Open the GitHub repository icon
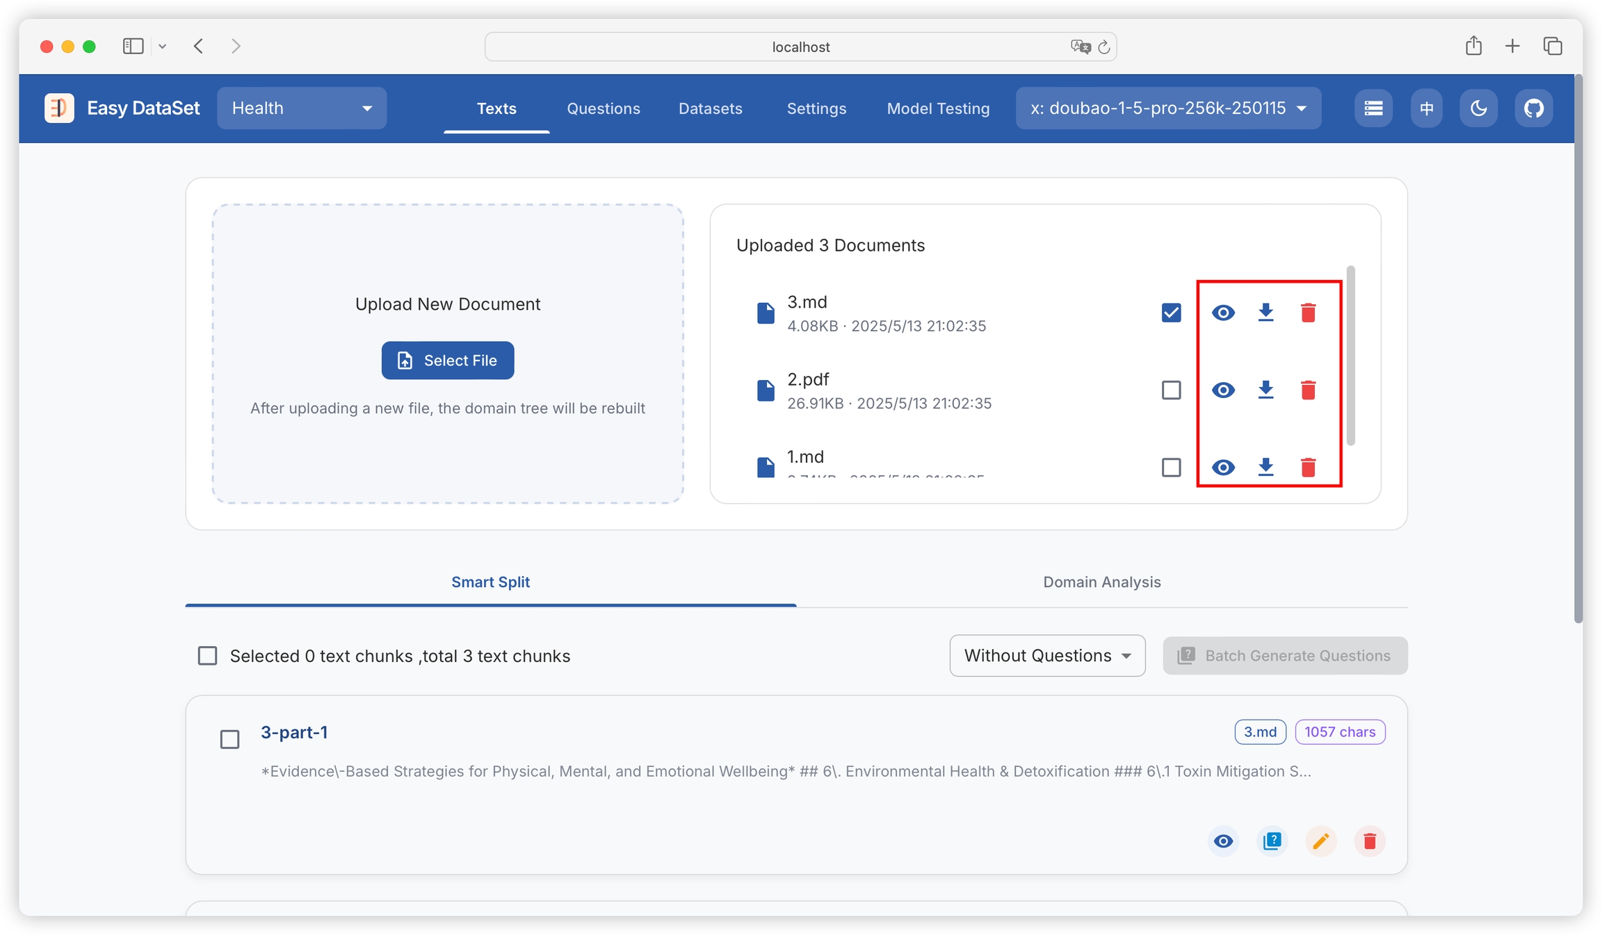 click(x=1533, y=108)
